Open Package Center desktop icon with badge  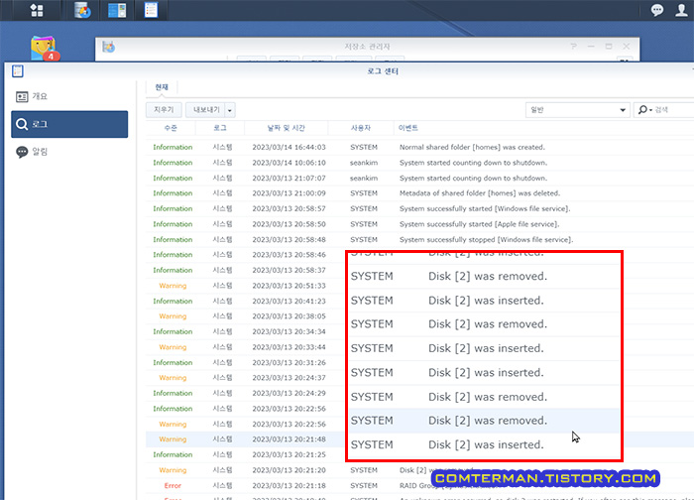44,48
